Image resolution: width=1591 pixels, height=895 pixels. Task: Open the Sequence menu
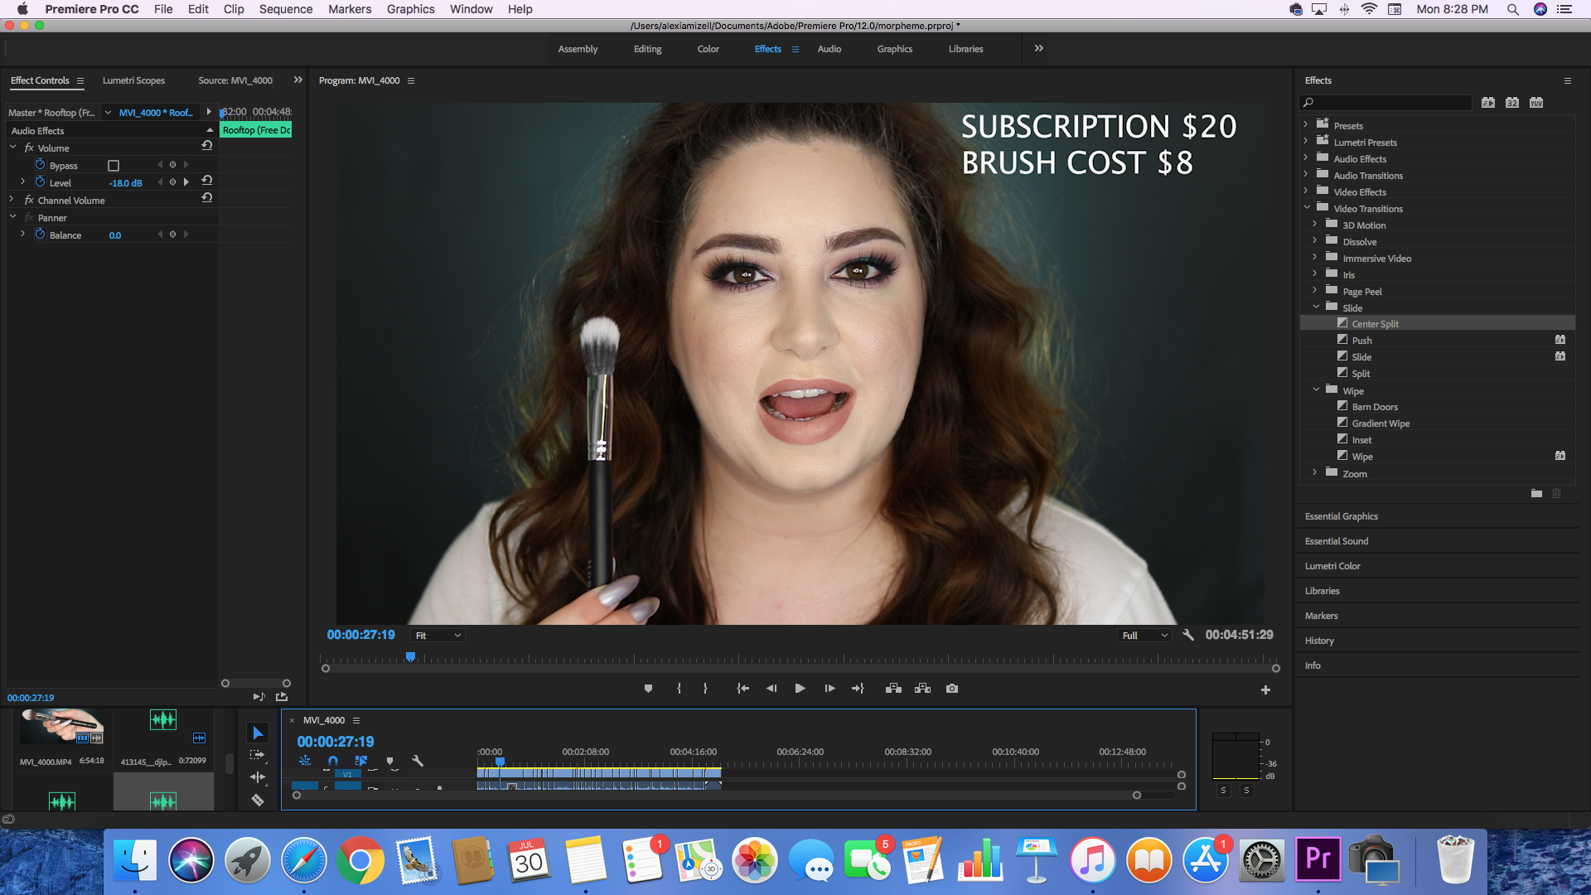pos(285,9)
